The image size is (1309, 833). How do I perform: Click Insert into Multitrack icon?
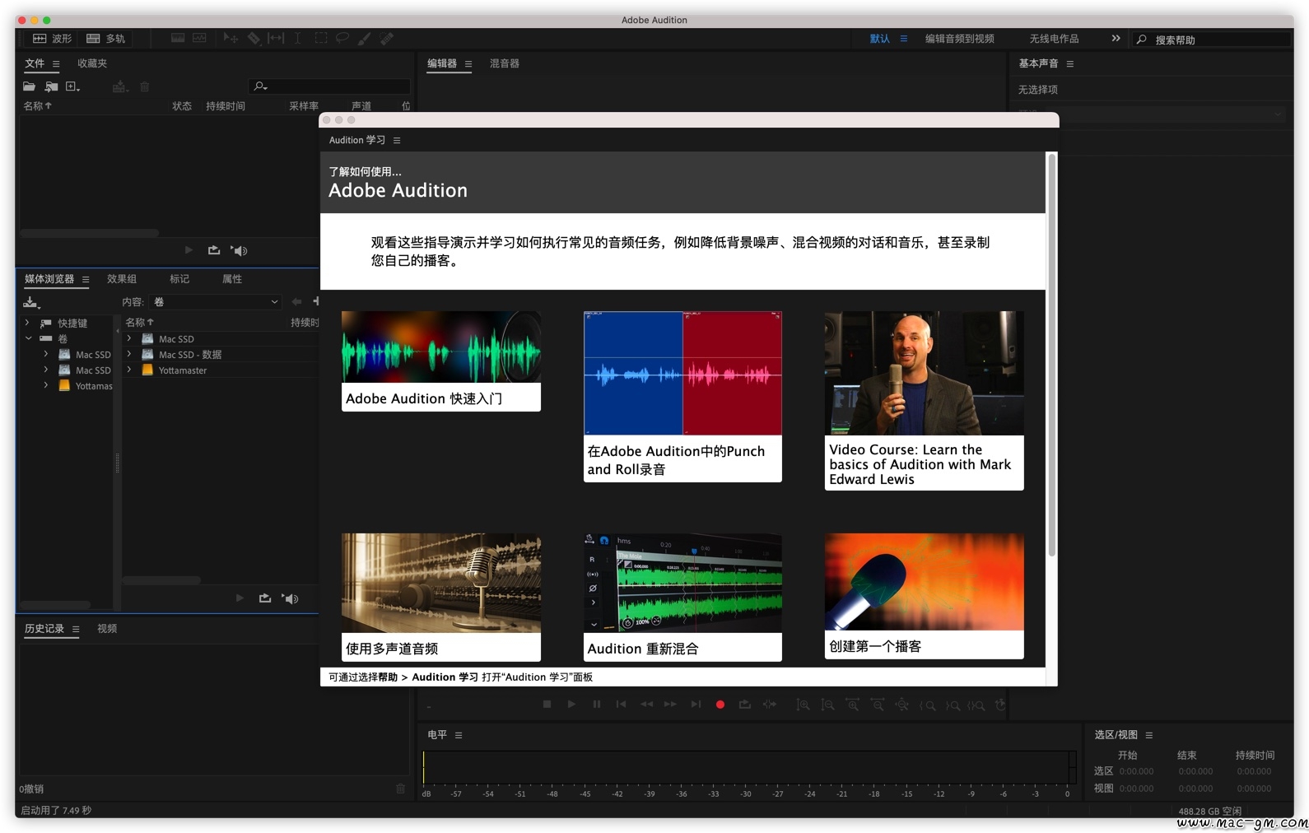(x=120, y=86)
